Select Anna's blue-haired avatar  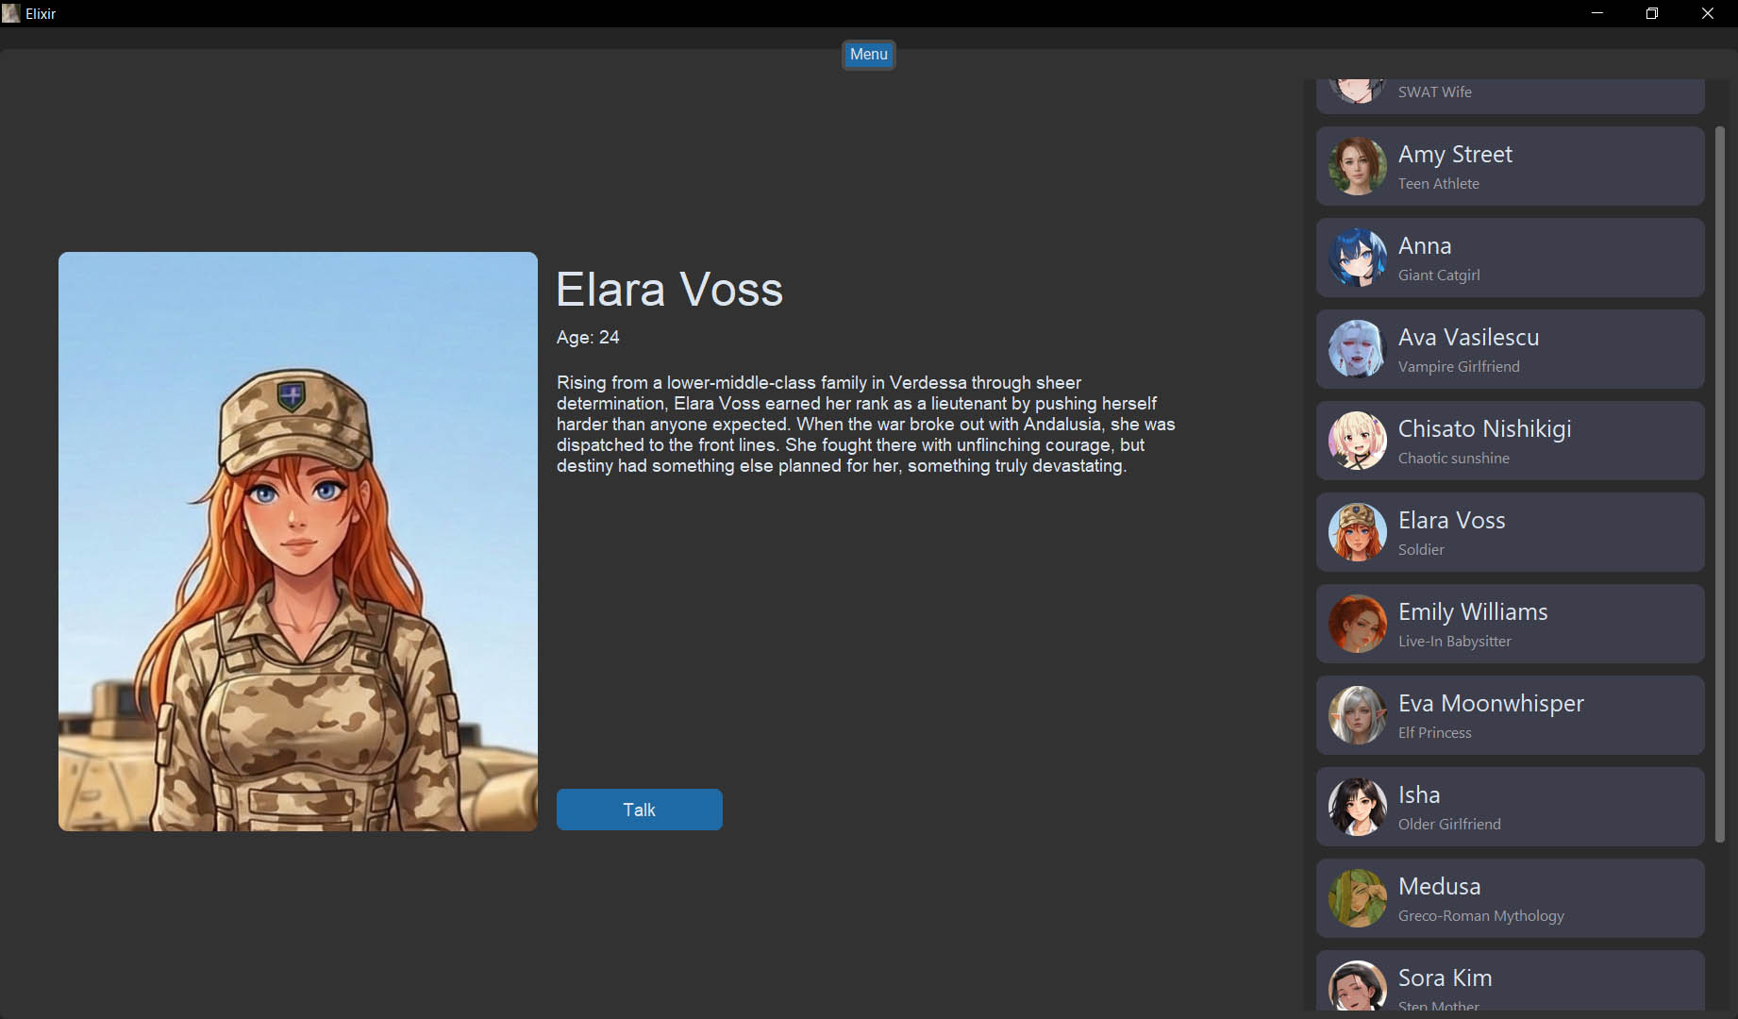point(1357,258)
